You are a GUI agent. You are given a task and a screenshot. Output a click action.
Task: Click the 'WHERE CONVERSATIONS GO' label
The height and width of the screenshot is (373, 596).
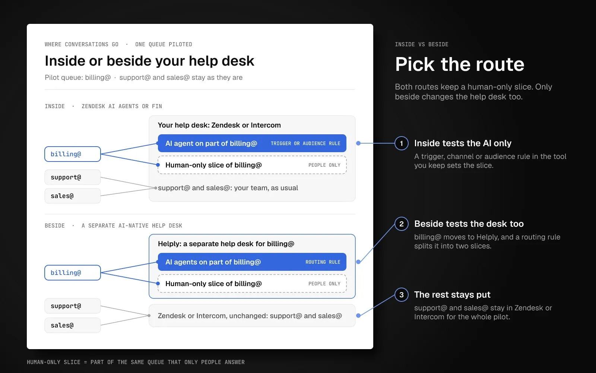point(82,44)
